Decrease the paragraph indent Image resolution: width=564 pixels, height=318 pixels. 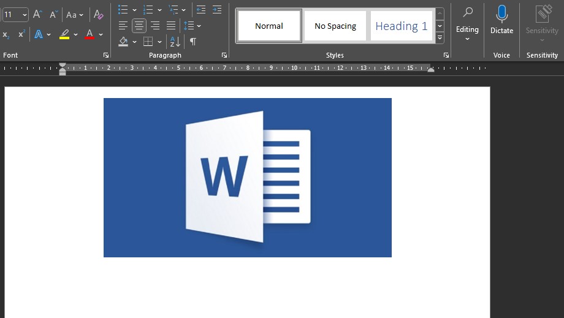pos(201,10)
